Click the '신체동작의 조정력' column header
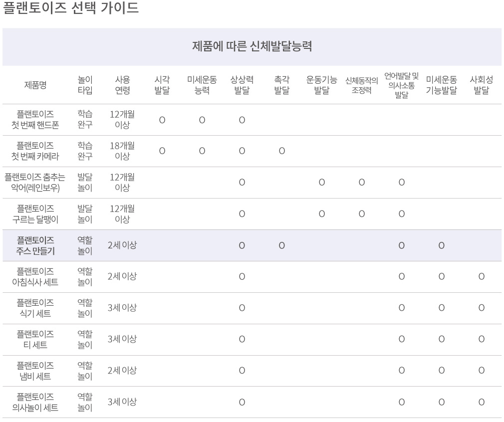The image size is (504, 422). tap(362, 85)
